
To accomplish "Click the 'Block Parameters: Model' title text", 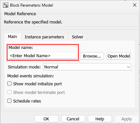I will coord(31,5).
